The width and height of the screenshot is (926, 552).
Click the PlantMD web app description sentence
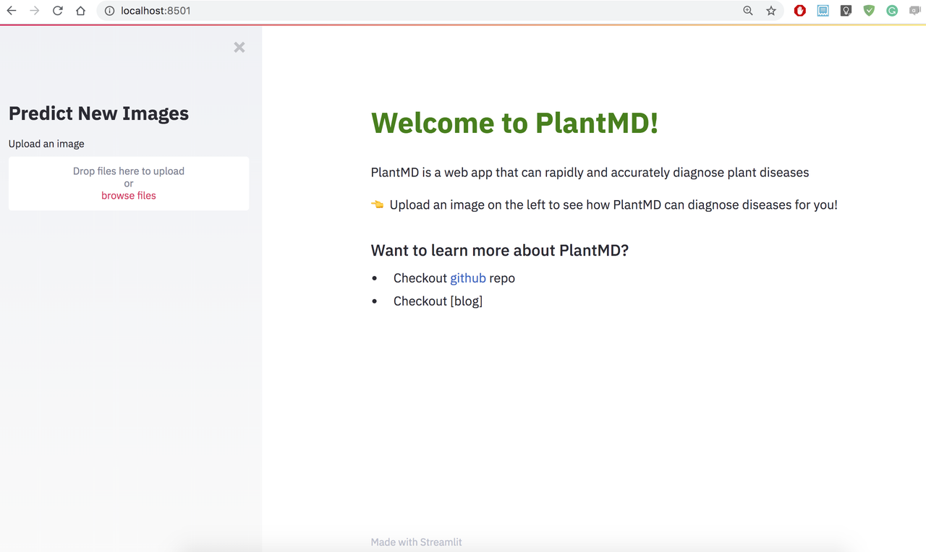coord(590,173)
